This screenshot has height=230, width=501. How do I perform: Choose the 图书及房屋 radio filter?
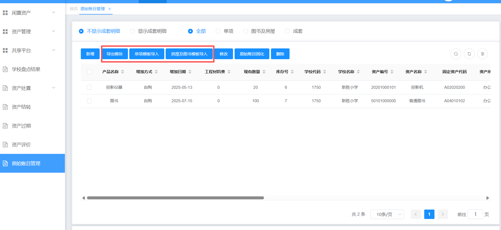246,31
